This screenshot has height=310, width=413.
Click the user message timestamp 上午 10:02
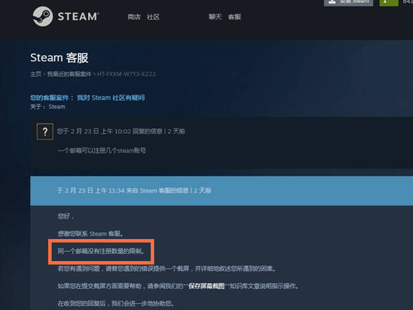click(x=116, y=132)
